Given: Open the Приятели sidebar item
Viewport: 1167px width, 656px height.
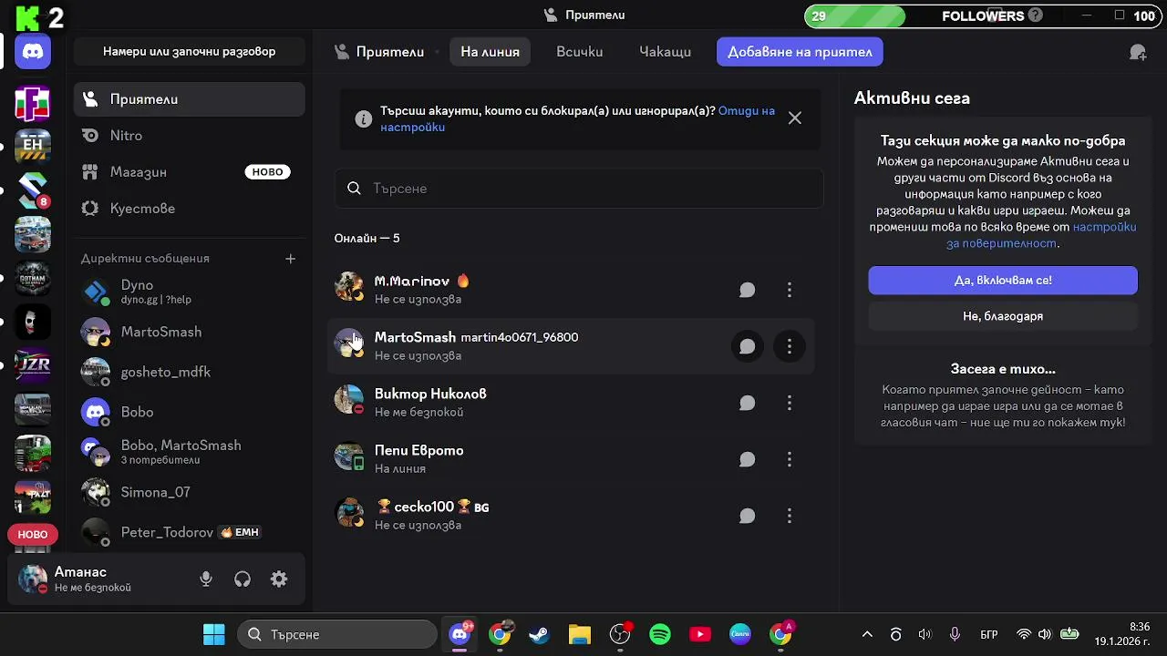Looking at the screenshot, I should point(190,99).
